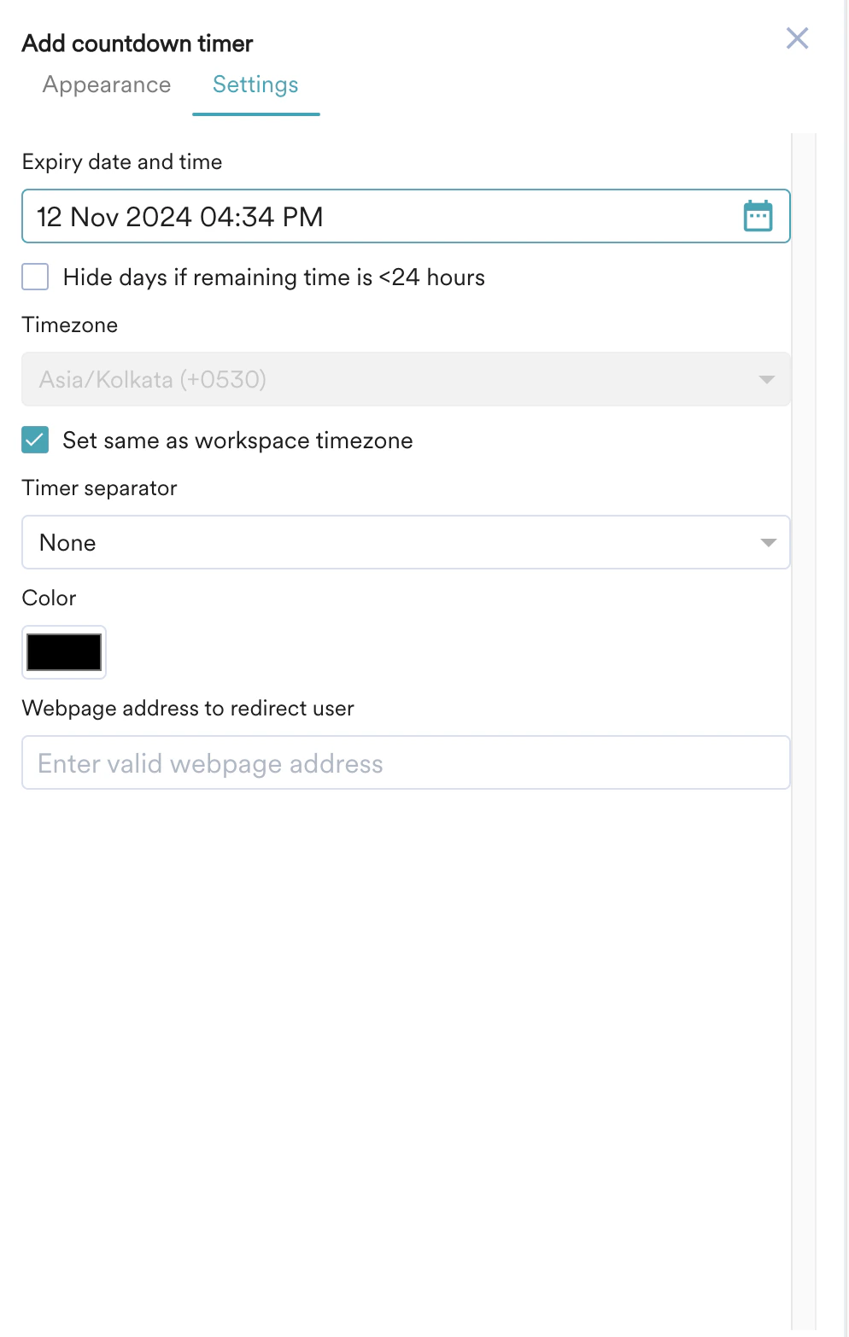Uncheck Set same as workspace timezone
The width and height of the screenshot is (849, 1337).
(x=35, y=440)
